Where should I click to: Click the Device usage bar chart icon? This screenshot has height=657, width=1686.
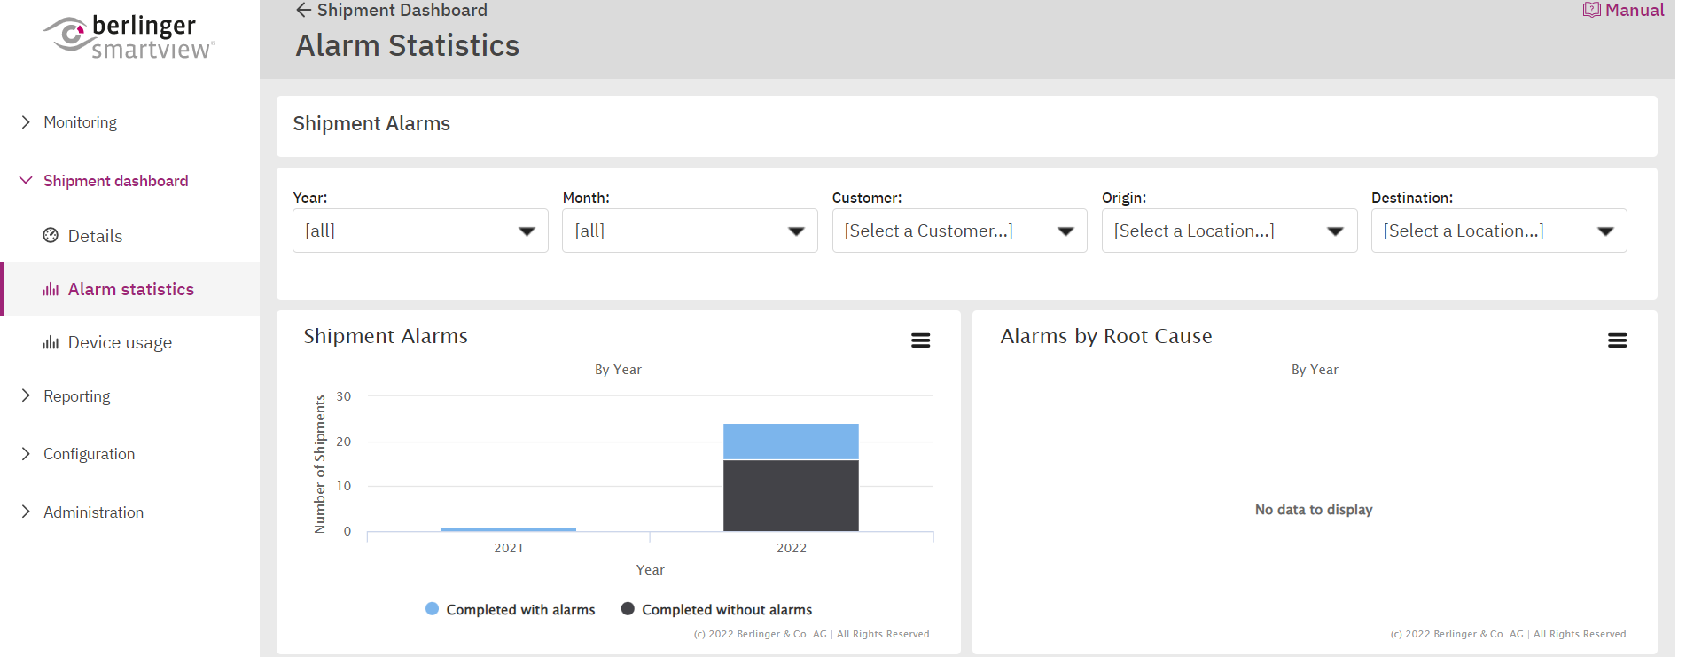(x=51, y=342)
